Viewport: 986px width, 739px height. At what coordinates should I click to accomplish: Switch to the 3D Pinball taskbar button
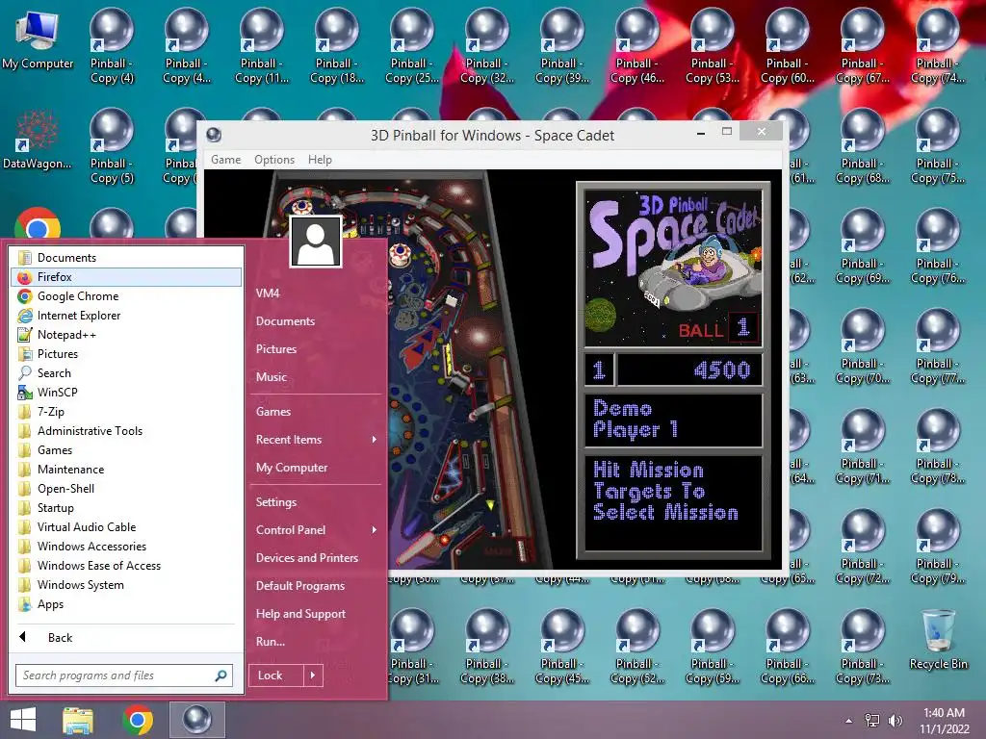[196, 720]
